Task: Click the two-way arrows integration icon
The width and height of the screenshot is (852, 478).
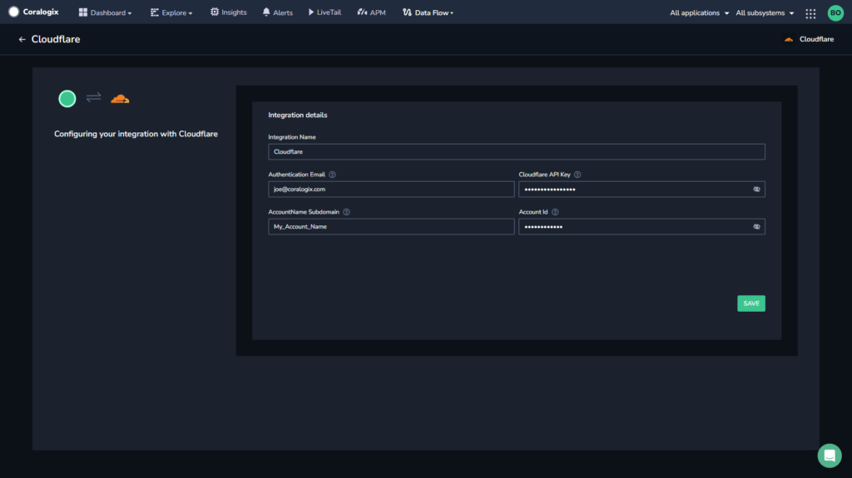Action: 93,98
